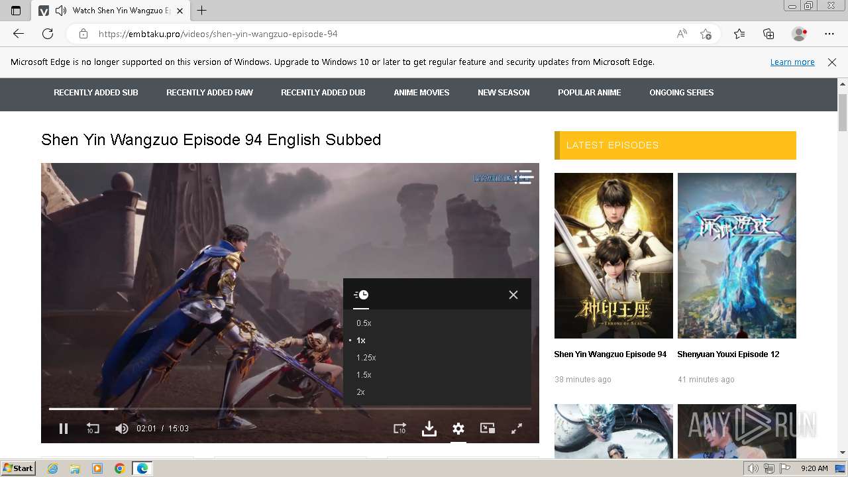
Task: Rewind video 10 seconds
Action: (x=93, y=429)
